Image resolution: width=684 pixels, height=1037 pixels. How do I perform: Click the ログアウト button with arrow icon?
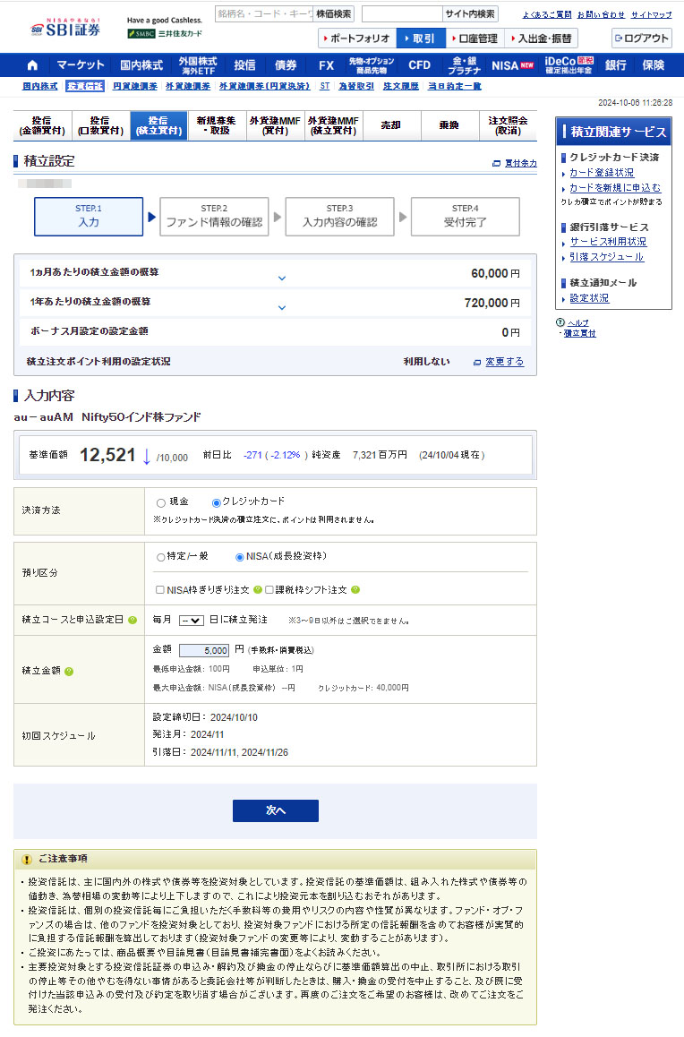[641, 39]
